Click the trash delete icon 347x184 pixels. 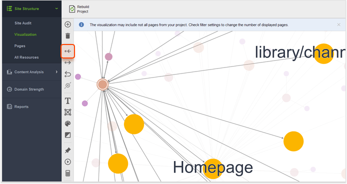click(x=67, y=35)
